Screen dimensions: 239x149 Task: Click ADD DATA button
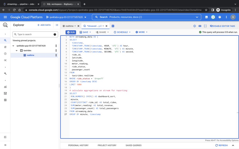pos(44,25)
